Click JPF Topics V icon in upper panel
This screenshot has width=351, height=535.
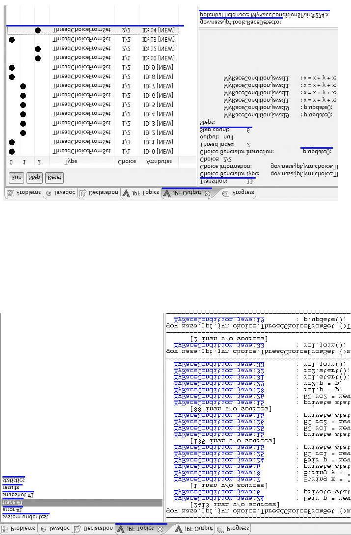coord(126,193)
